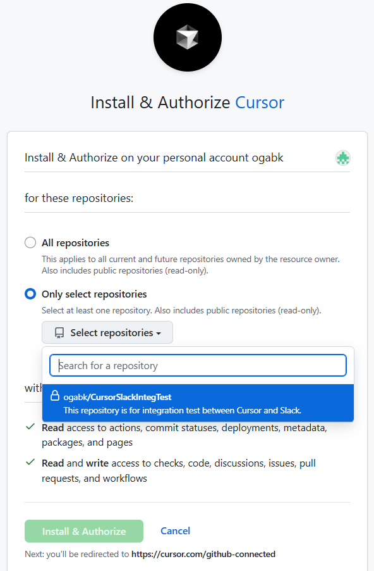
Task: Click the book icon on Select repositories button
Action: click(59, 332)
